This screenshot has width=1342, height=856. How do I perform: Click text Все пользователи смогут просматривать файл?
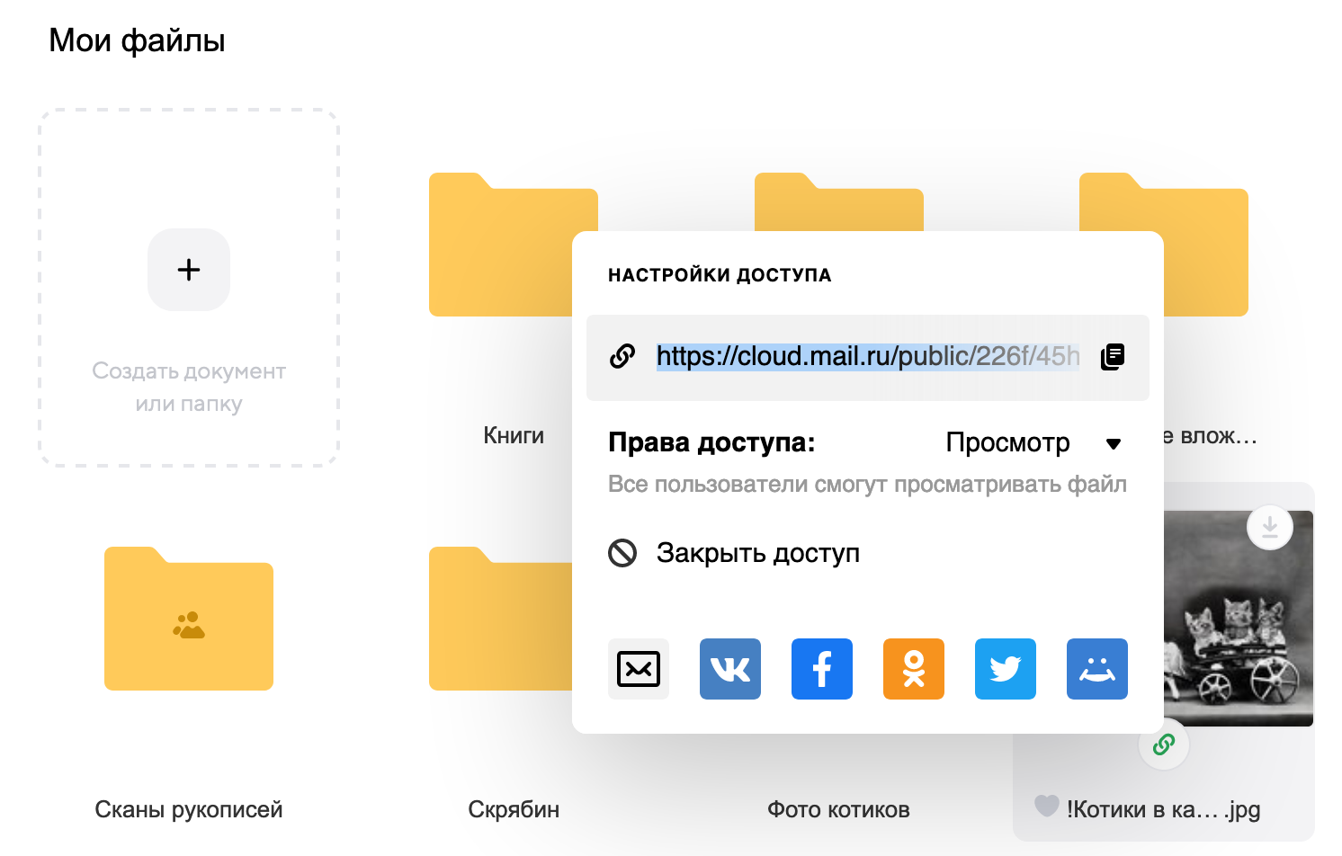[867, 484]
